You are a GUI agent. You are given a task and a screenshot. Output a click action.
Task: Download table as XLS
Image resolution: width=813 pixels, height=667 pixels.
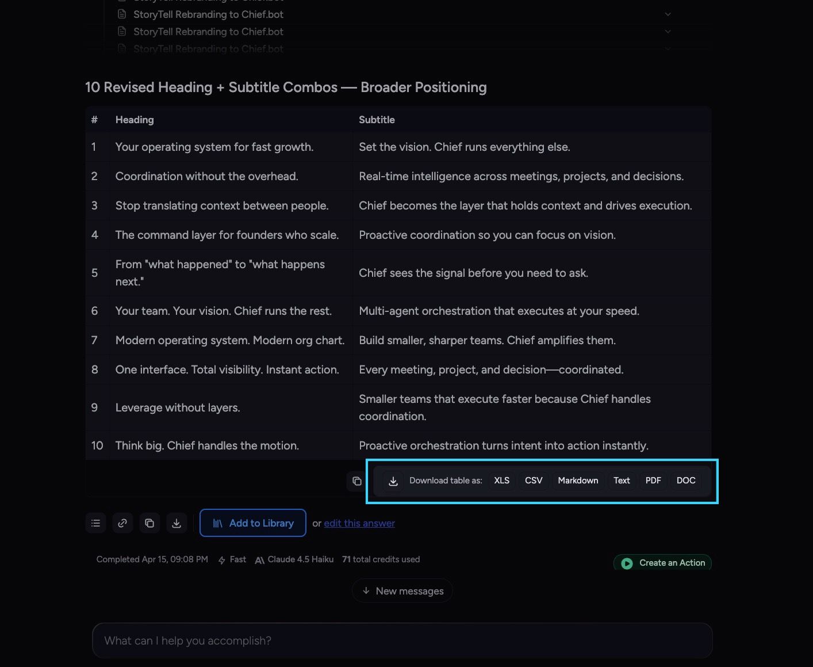tap(502, 481)
